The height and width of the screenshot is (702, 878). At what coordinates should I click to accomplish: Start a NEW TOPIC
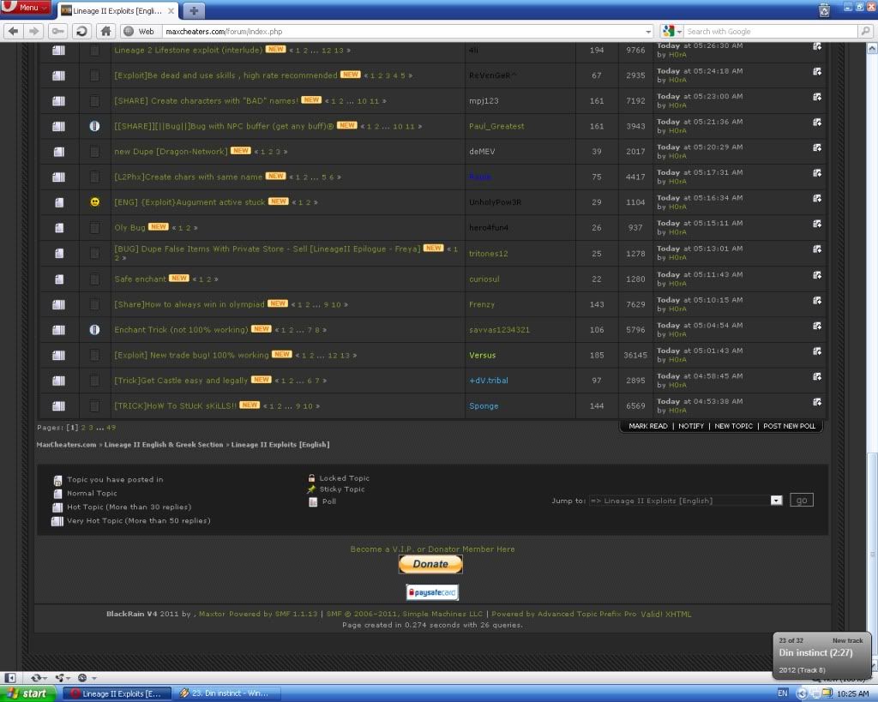[x=734, y=426]
